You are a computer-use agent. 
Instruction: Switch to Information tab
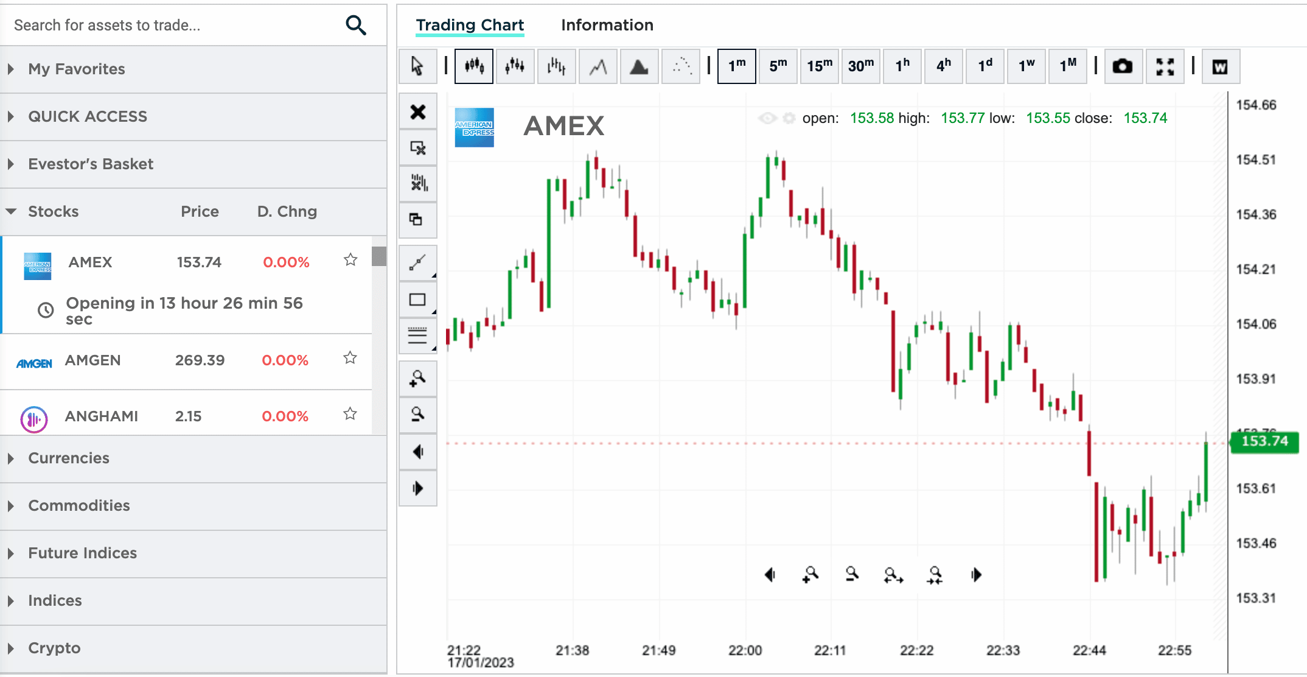coord(607,25)
